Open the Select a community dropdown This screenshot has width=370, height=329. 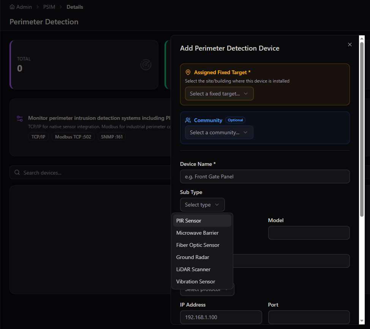[x=219, y=132]
